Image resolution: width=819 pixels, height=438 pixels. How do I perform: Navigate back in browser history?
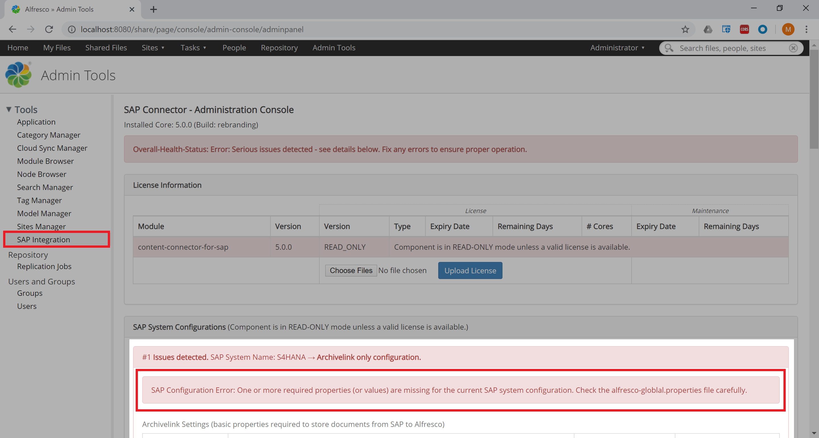13,29
